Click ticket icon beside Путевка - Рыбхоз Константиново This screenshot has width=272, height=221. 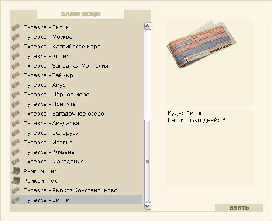pos(16,190)
